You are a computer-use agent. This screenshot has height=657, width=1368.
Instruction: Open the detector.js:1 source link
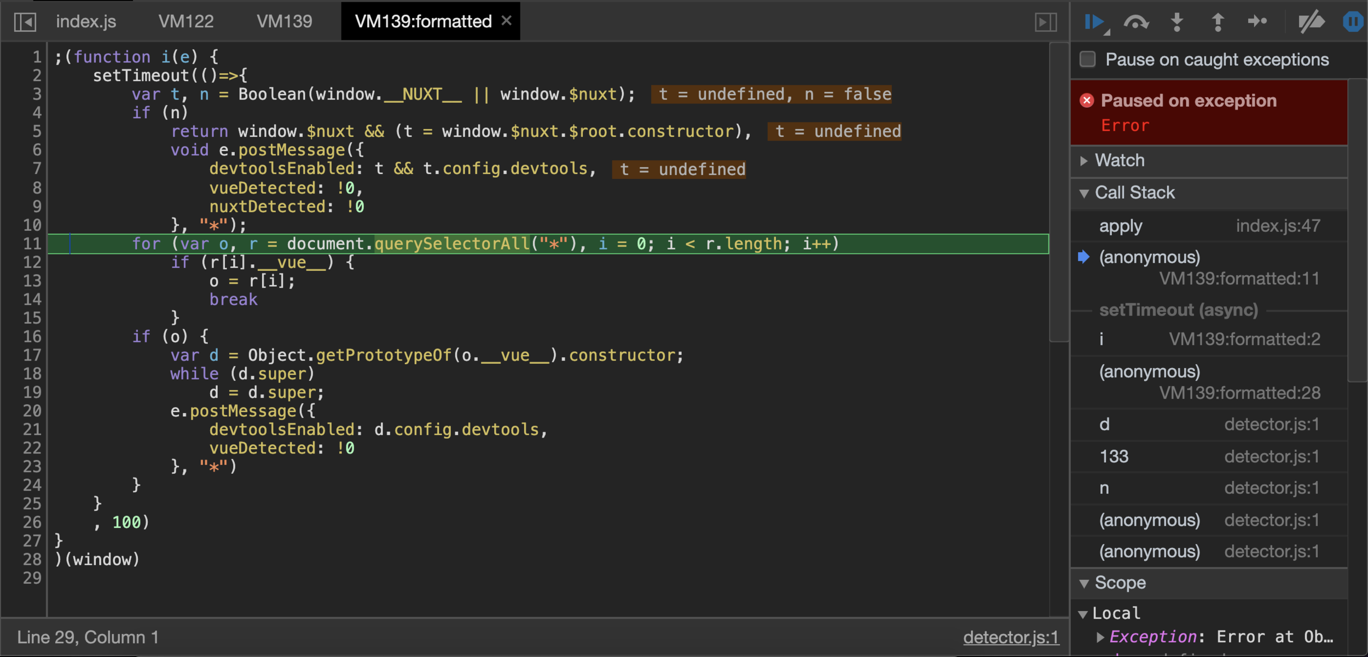(1010, 637)
